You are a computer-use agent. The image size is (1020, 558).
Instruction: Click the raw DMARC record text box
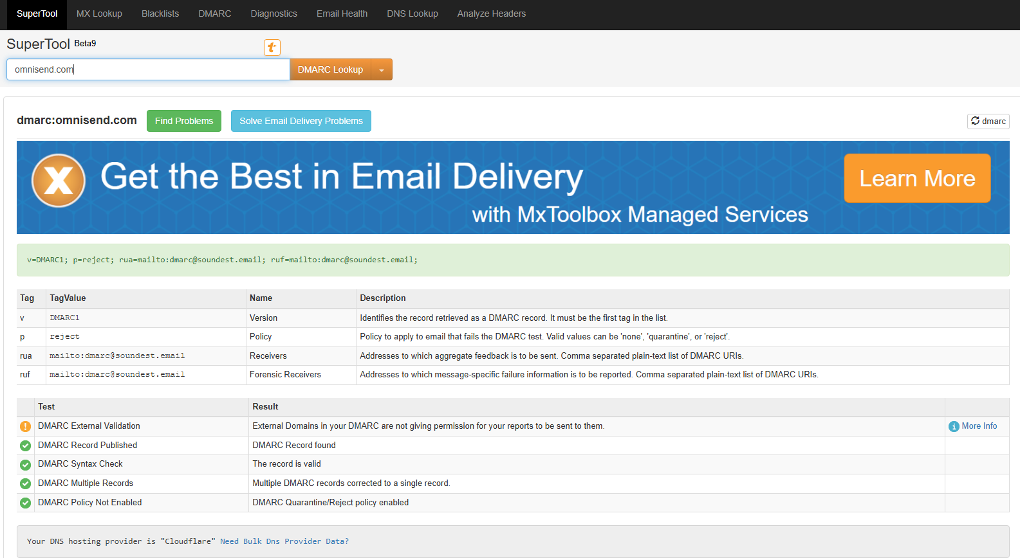[513, 260]
